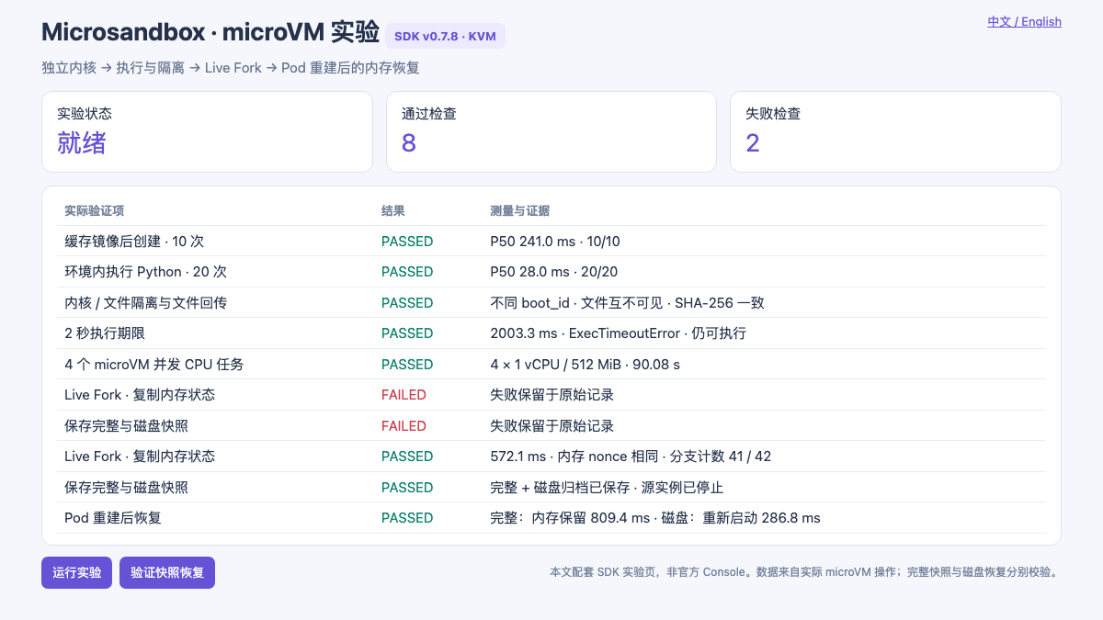Viewport: 1103px width, 620px height.
Task: Select the 环境内执行 Python · 20 次 row label
Action: click(145, 272)
